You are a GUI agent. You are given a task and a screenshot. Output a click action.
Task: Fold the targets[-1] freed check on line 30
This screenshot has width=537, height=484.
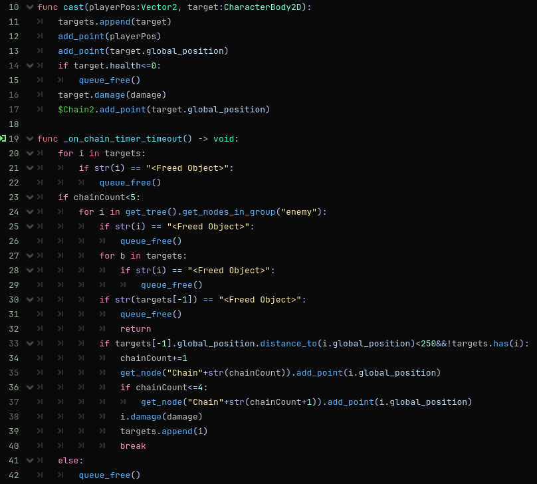coord(29,300)
